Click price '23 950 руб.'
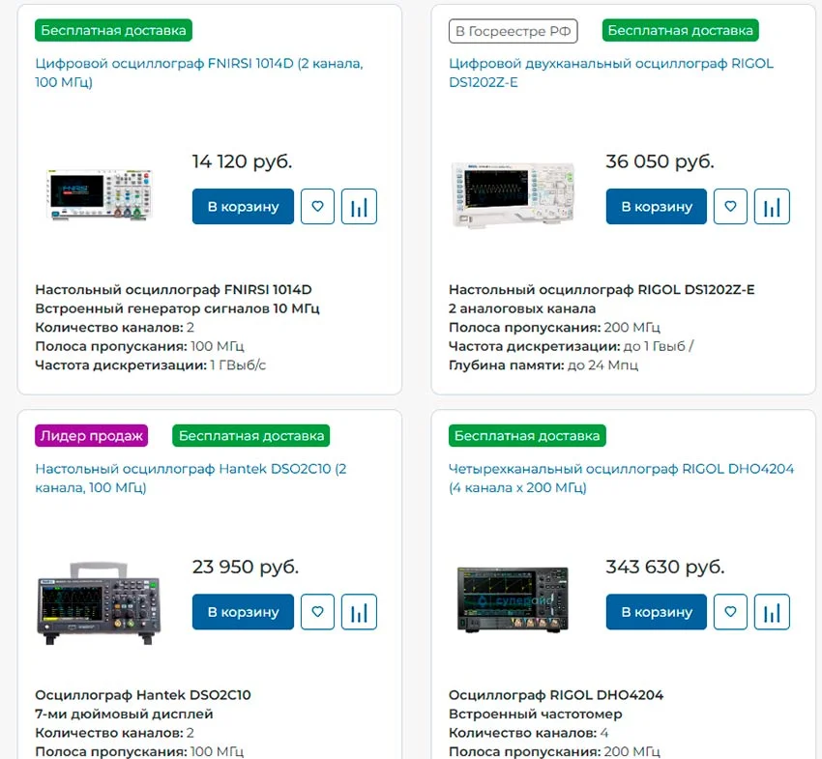Viewport: 822px width, 759px height. [246, 567]
